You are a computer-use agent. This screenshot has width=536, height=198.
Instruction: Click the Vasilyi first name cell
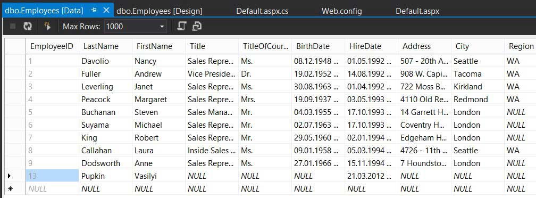(x=159, y=176)
